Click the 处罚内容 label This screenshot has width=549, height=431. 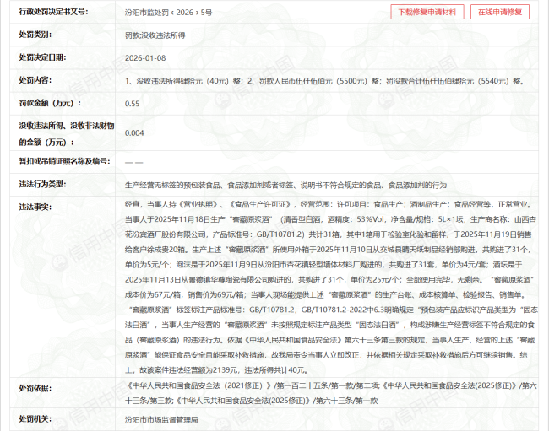click(x=35, y=80)
